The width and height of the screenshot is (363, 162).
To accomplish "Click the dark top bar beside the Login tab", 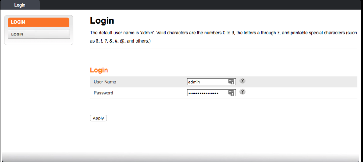I will 200,5.
